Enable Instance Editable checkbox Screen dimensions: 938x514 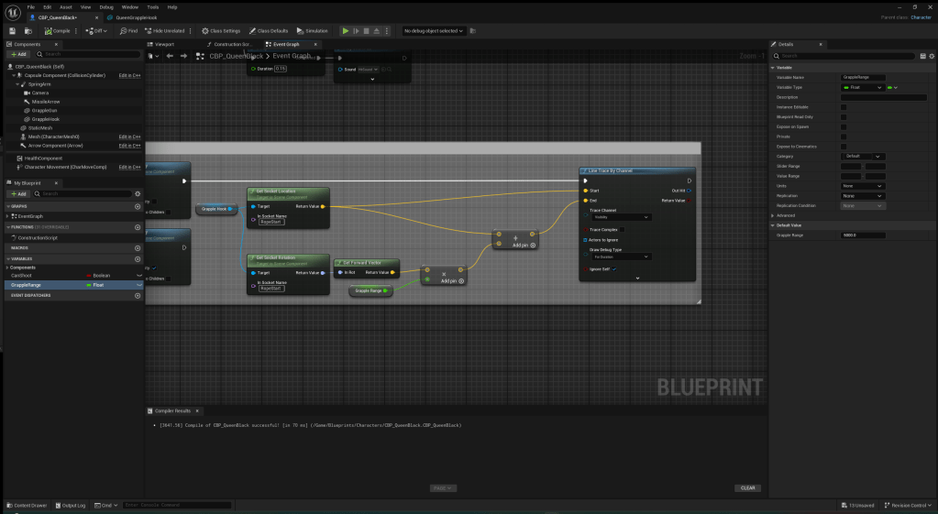click(844, 107)
